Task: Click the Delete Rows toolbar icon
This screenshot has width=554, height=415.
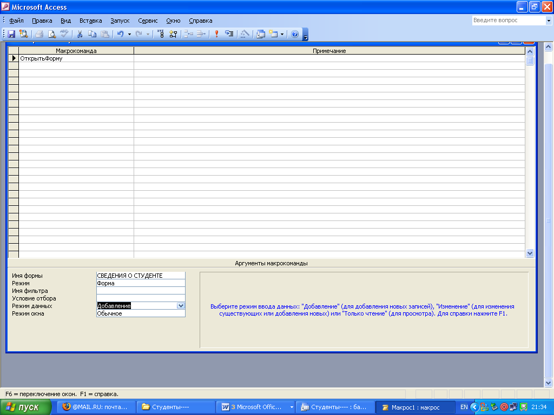Action: coord(201,34)
